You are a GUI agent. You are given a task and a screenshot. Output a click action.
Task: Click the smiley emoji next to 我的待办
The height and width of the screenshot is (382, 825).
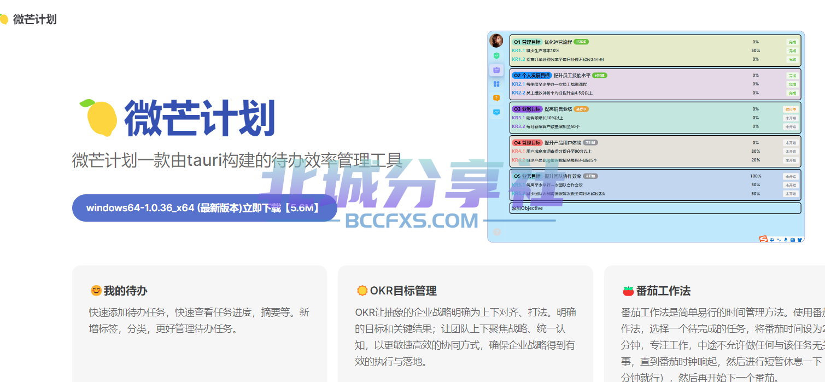(x=96, y=291)
